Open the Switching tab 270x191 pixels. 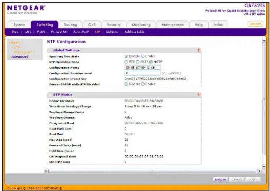click(45, 25)
